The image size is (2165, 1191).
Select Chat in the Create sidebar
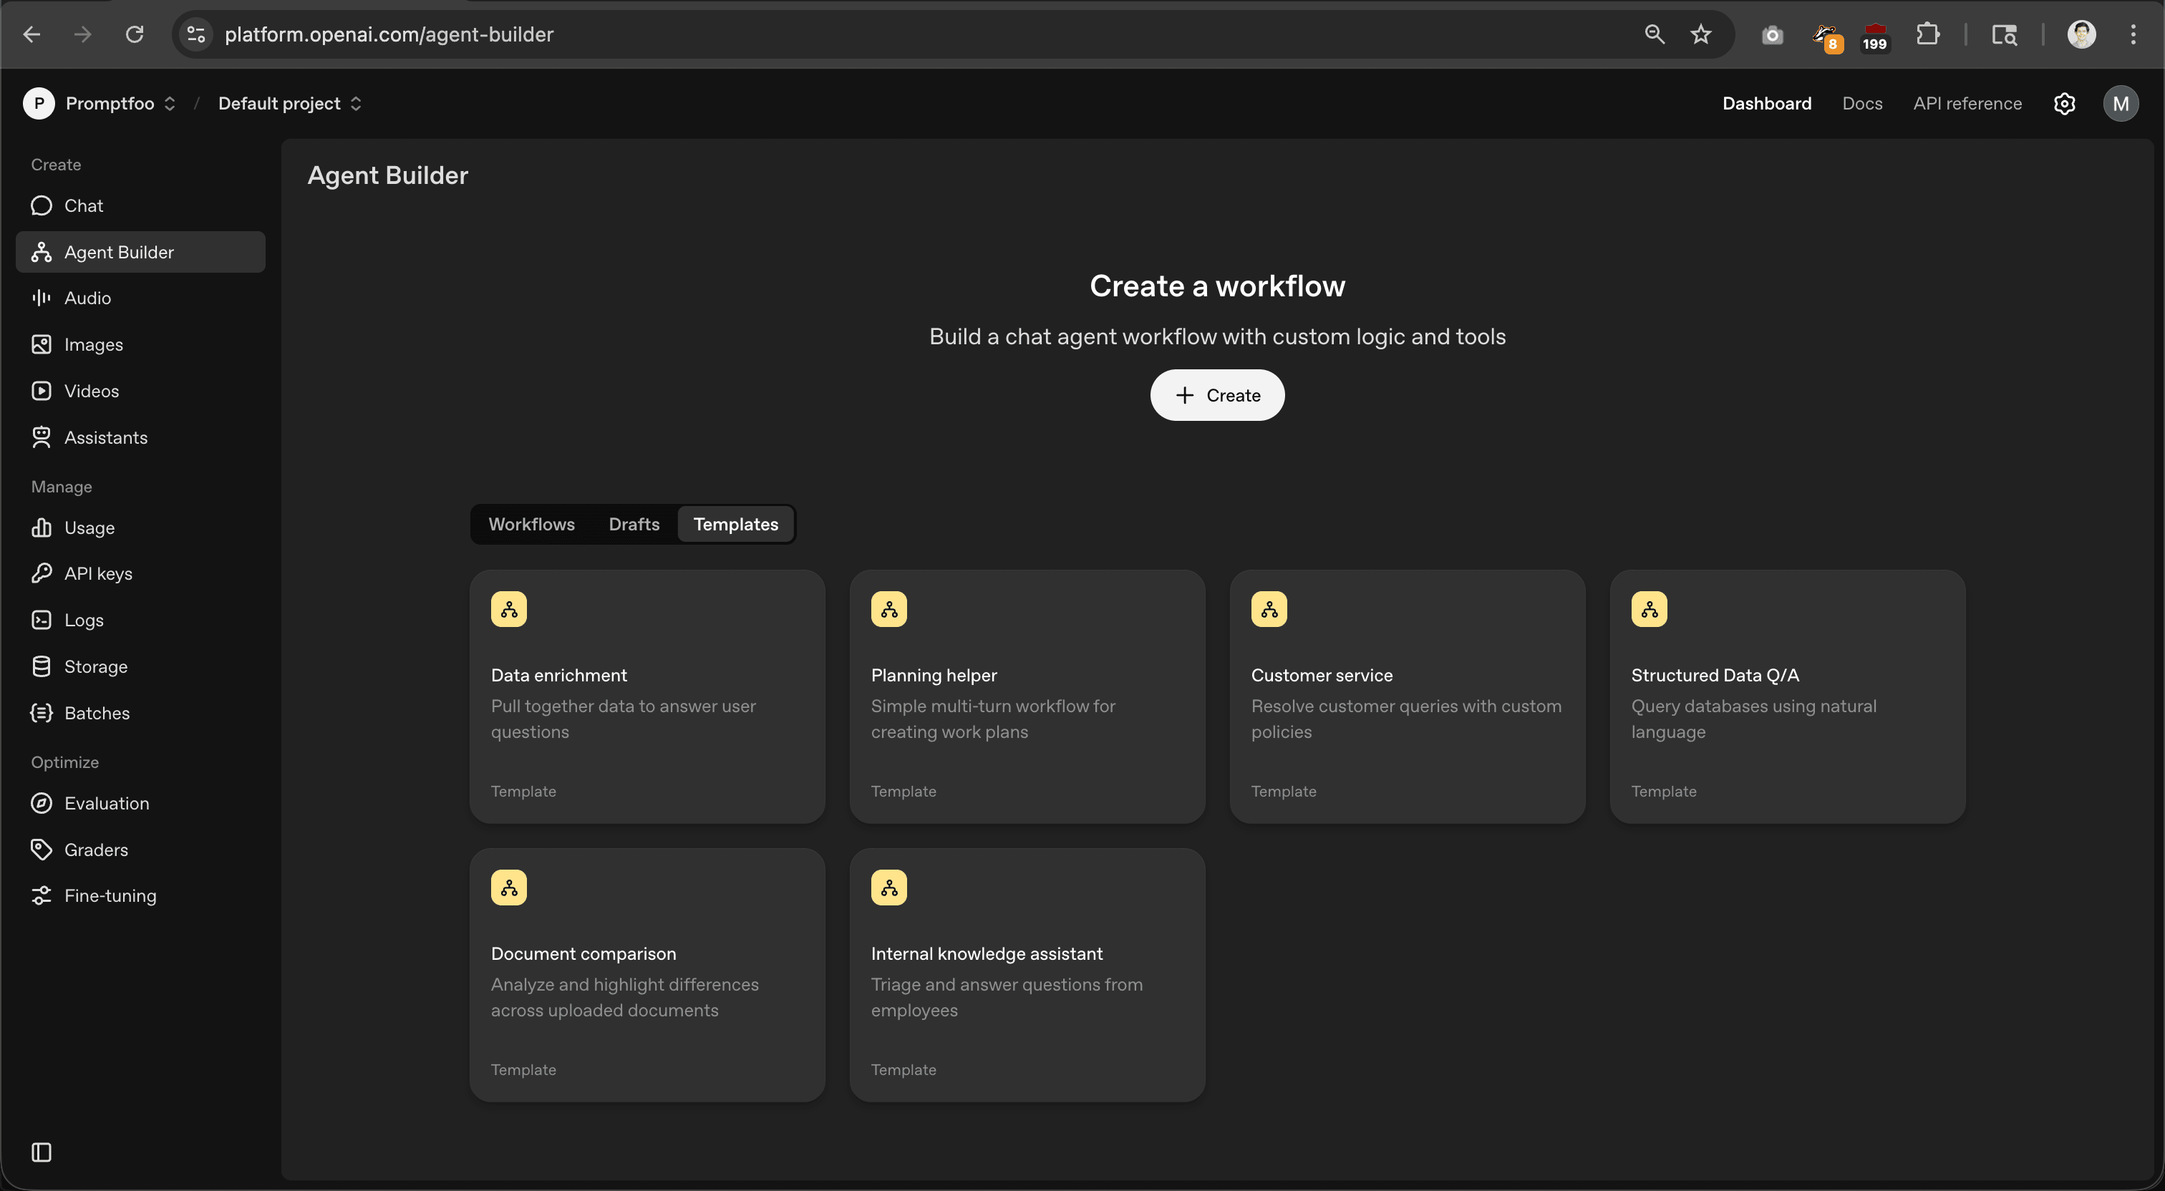click(x=83, y=205)
